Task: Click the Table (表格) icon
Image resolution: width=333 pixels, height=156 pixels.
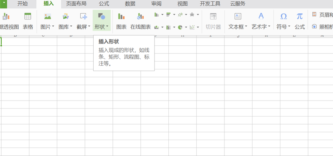Action: [x=28, y=16]
